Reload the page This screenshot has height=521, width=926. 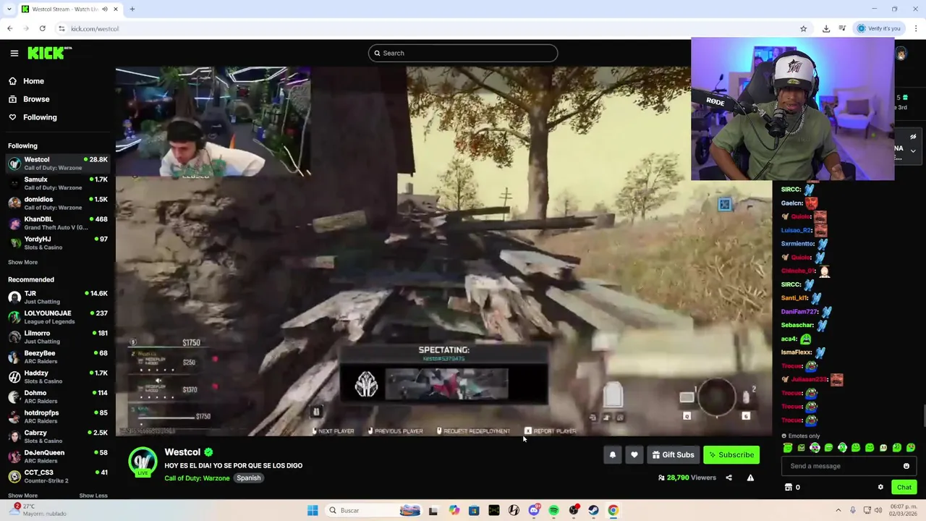[43, 28]
